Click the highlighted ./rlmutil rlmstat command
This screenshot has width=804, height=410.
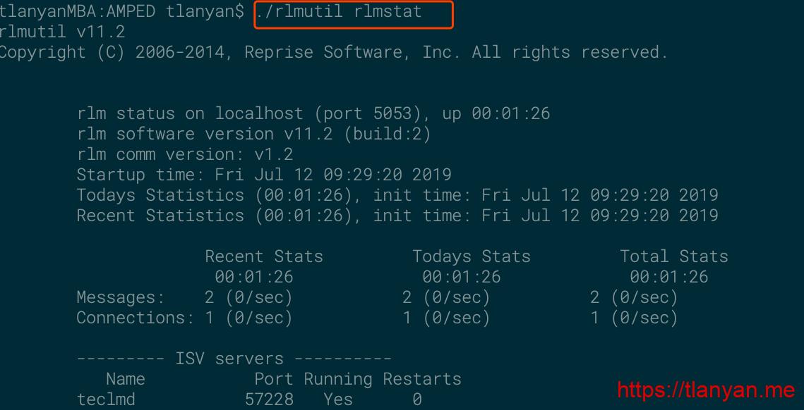point(352,13)
